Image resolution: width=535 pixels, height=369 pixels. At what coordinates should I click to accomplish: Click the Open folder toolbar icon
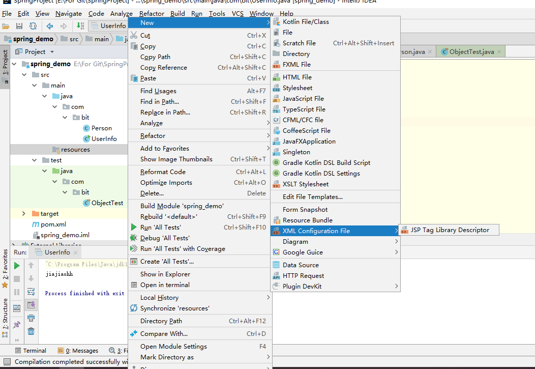coord(6,26)
